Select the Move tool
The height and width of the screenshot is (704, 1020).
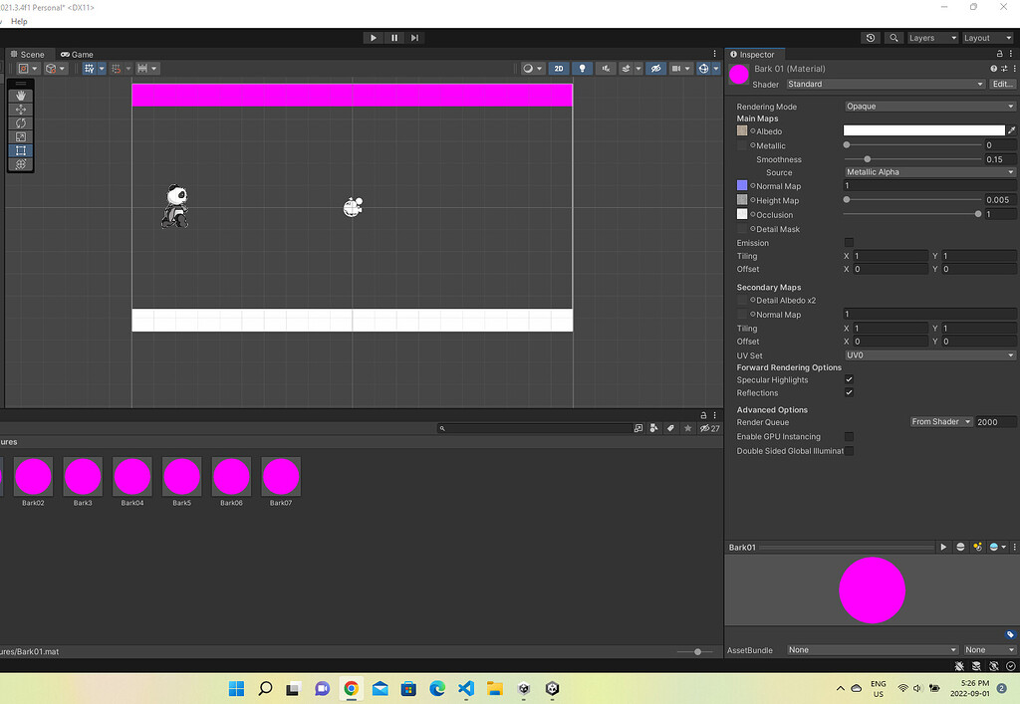click(x=20, y=110)
